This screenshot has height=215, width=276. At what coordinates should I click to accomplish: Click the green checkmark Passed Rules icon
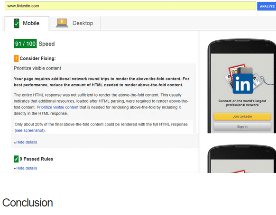[x=16, y=159]
